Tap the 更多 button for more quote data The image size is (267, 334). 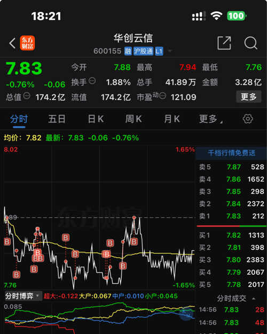248,97
